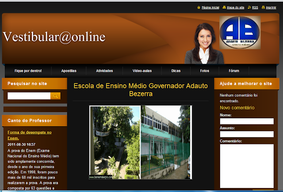The image size is (283, 192).
Task: Click the date 2011-08-30 16:37
Action: point(22,144)
